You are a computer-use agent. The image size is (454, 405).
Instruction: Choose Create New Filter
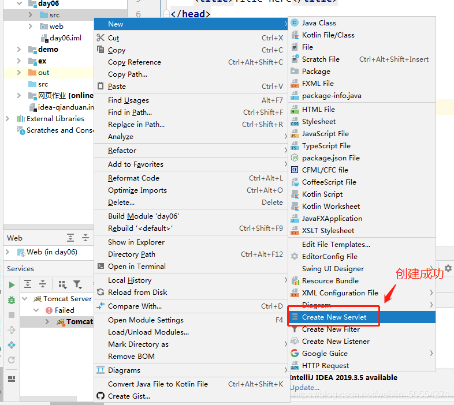pos(362,329)
